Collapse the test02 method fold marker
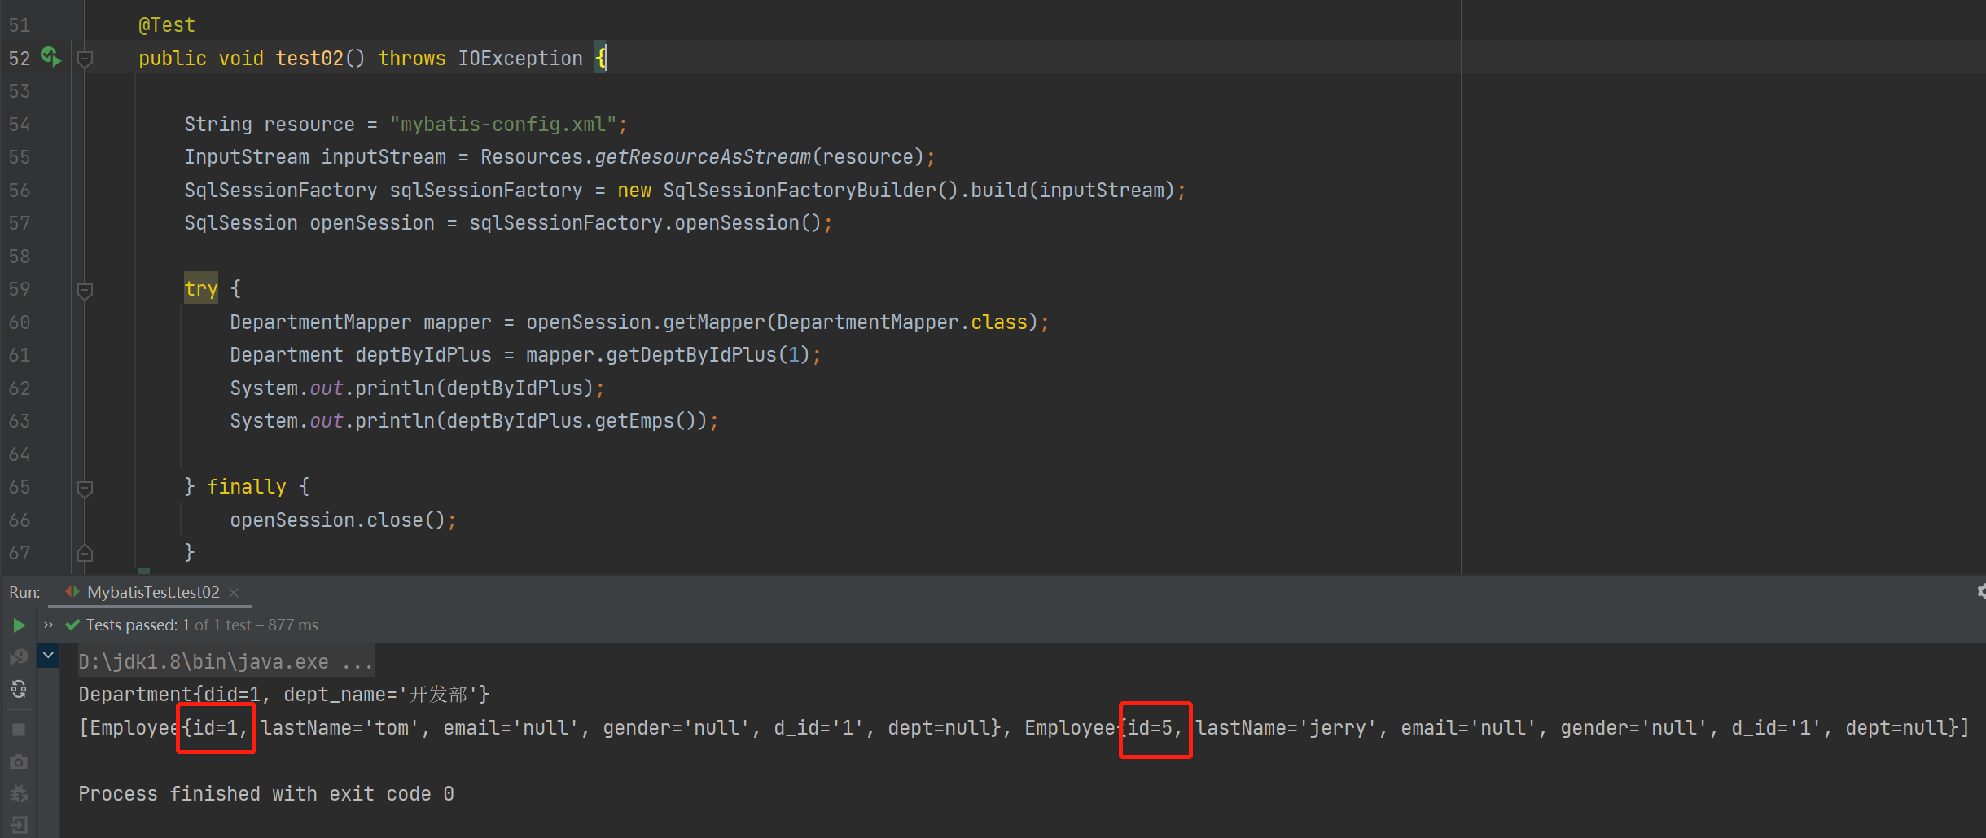This screenshot has height=838, width=1986. click(85, 59)
